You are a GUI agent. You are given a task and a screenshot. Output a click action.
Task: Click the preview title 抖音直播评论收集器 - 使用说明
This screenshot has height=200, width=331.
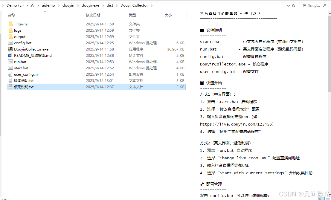point(230,13)
